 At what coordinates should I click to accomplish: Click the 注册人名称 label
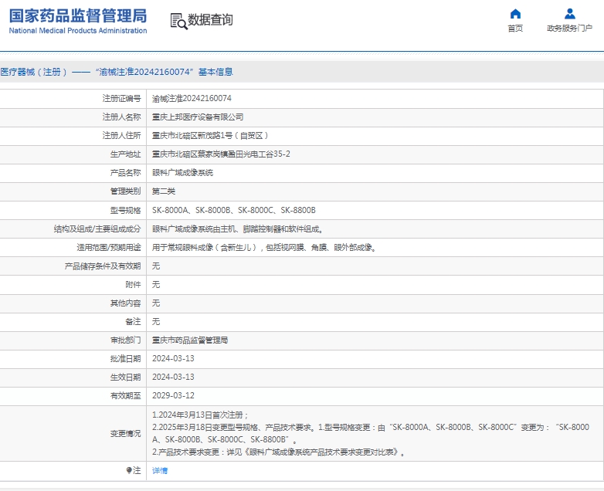coord(122,117)
